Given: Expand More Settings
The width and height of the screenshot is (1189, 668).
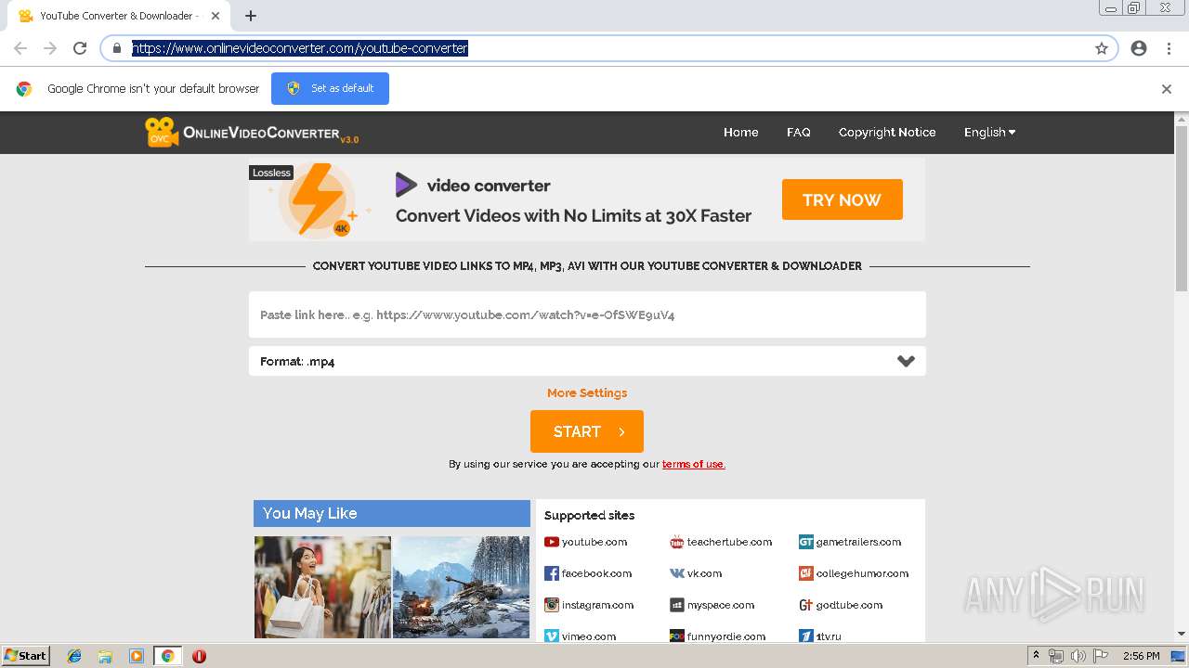Looking at the screenshot, I should 587,392.
